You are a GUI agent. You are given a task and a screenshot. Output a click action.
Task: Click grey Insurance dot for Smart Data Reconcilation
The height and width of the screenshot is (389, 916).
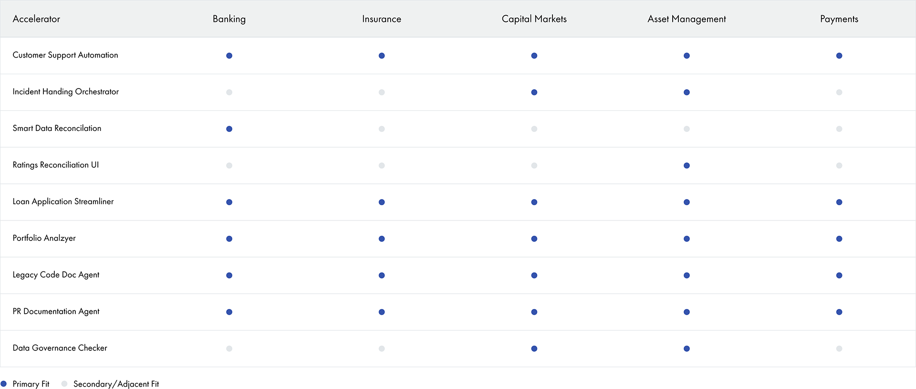382,129
